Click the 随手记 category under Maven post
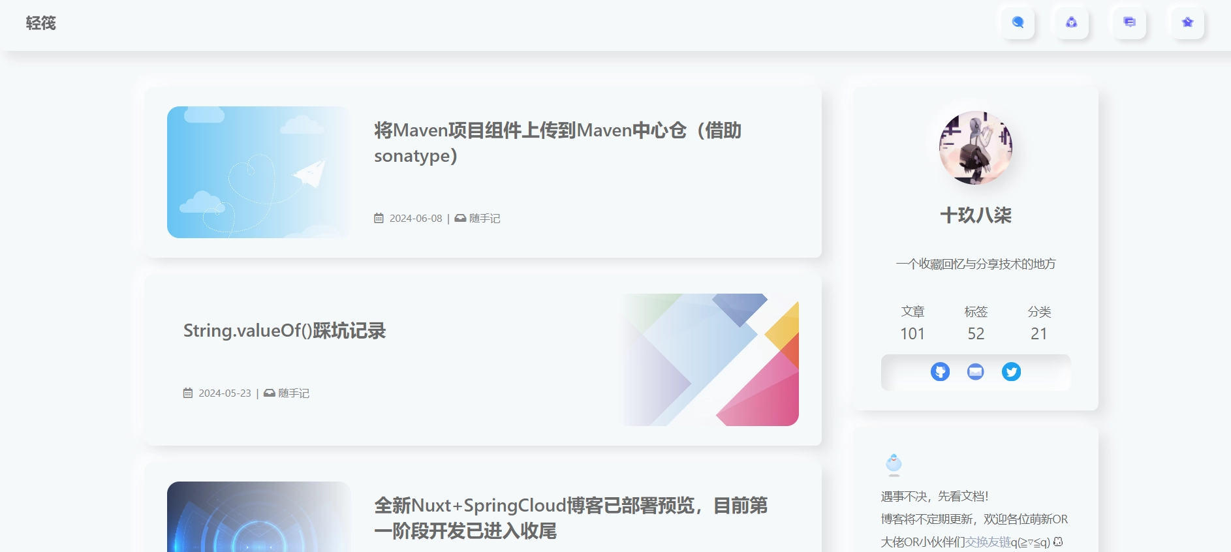The height and width of the screenshot is (552, 1231). pos(484,219)
